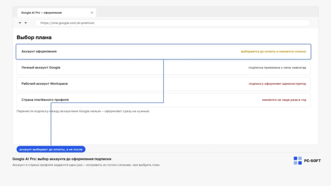Click the note подписку оформляет администратор
Viewport: 331px width, 186px height.
pos(278,84)
